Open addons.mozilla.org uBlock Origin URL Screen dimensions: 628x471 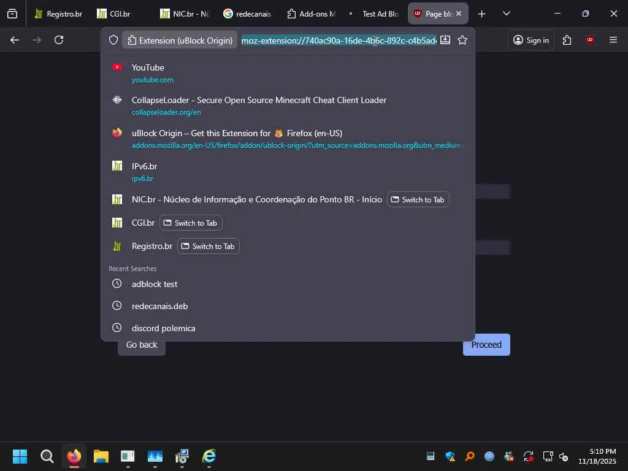tap(296, 145)
